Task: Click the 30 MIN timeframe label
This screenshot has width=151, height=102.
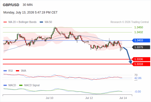Action: 28,5
